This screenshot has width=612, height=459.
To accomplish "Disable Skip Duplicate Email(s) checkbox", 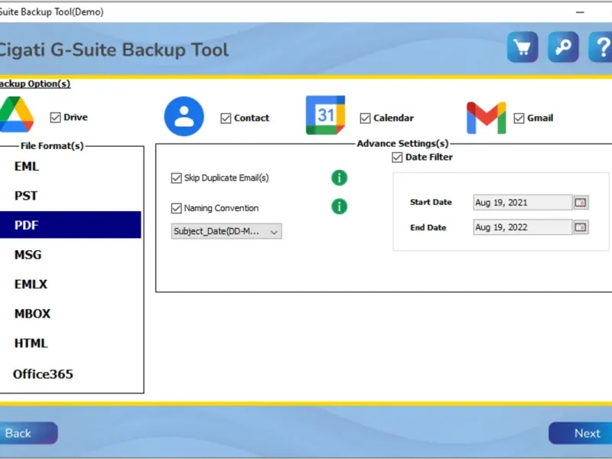I will point(177,178).
